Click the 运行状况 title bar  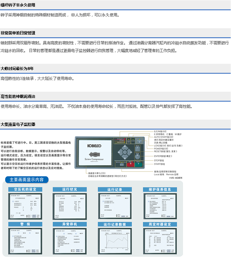70,189
